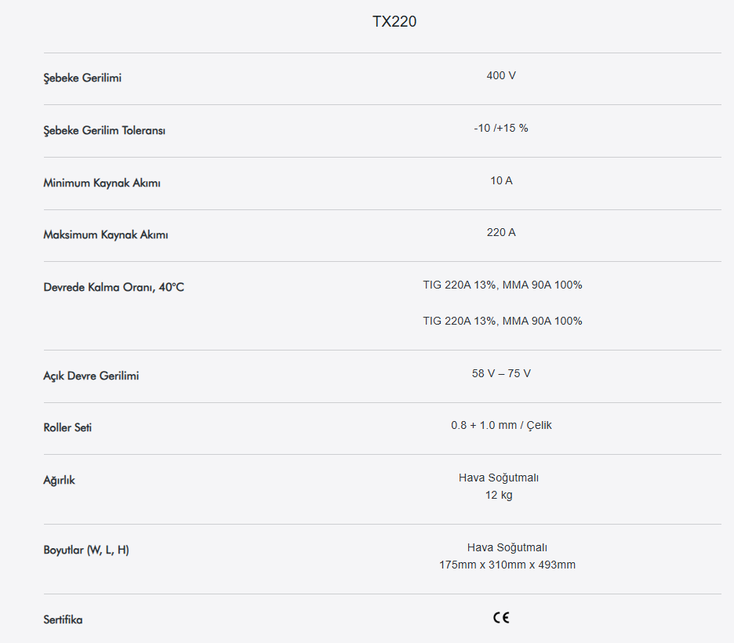Click Devrede Kalma Oranı, 40°C label

(x=114, y=287)
